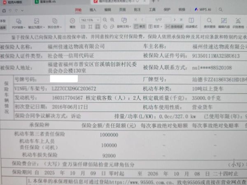The height and width of the screenshot is (185, 247).
Task: Open the 工具 ribbon tab
Action: point(152,10)
